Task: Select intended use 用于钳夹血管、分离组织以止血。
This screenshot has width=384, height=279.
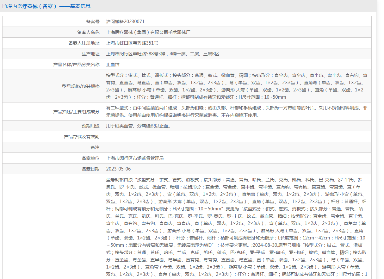Action: pyautogui.click(x=139, y=126)
